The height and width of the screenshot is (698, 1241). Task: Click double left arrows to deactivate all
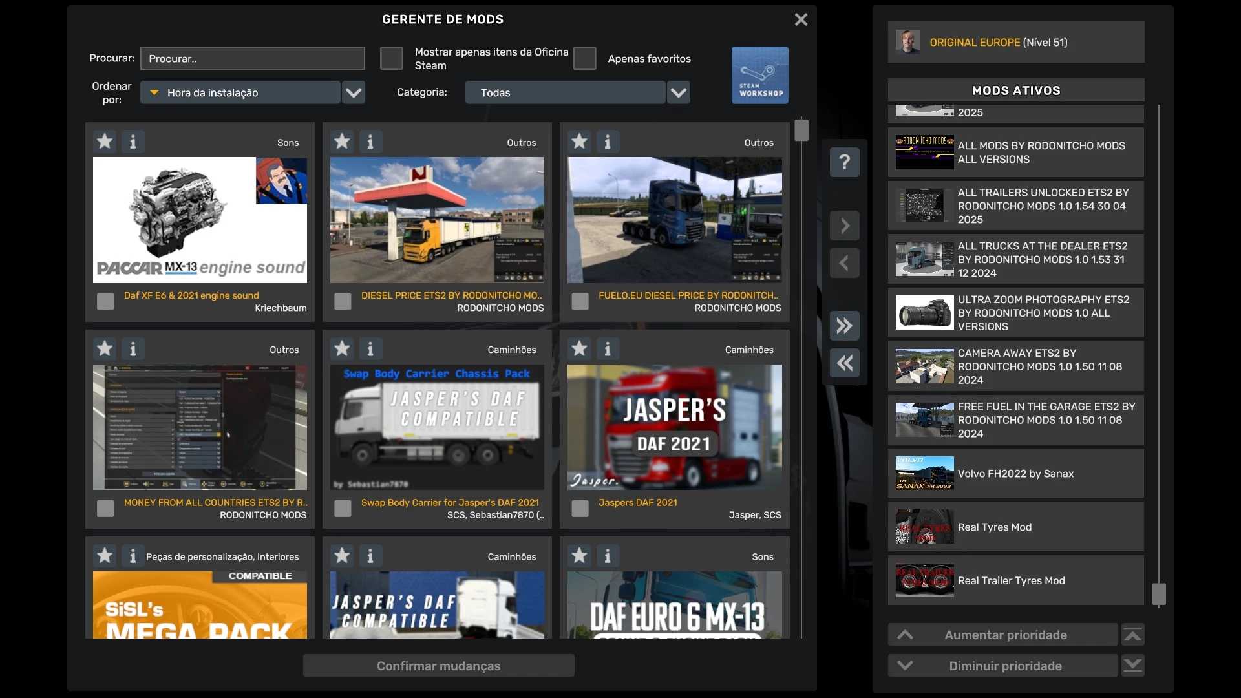click(844, 363)
